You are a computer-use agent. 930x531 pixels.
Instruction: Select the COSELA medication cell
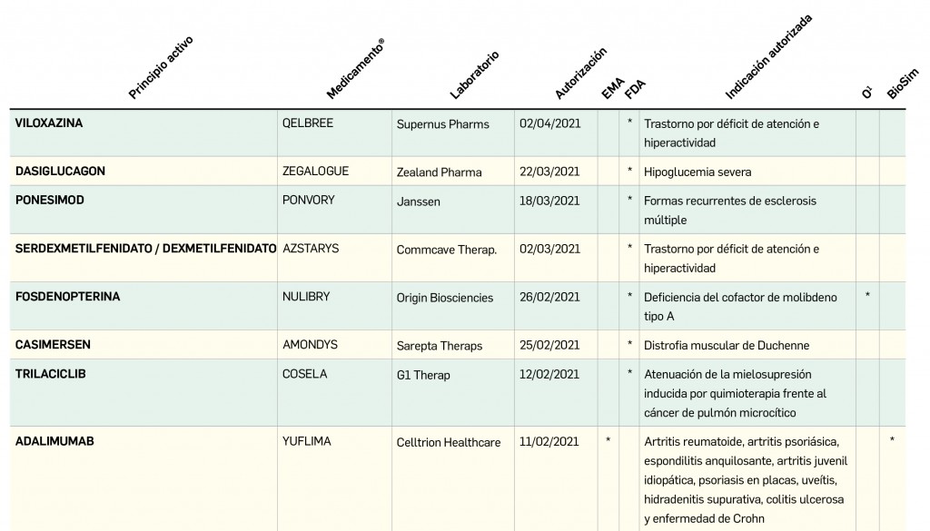point(305,373)
